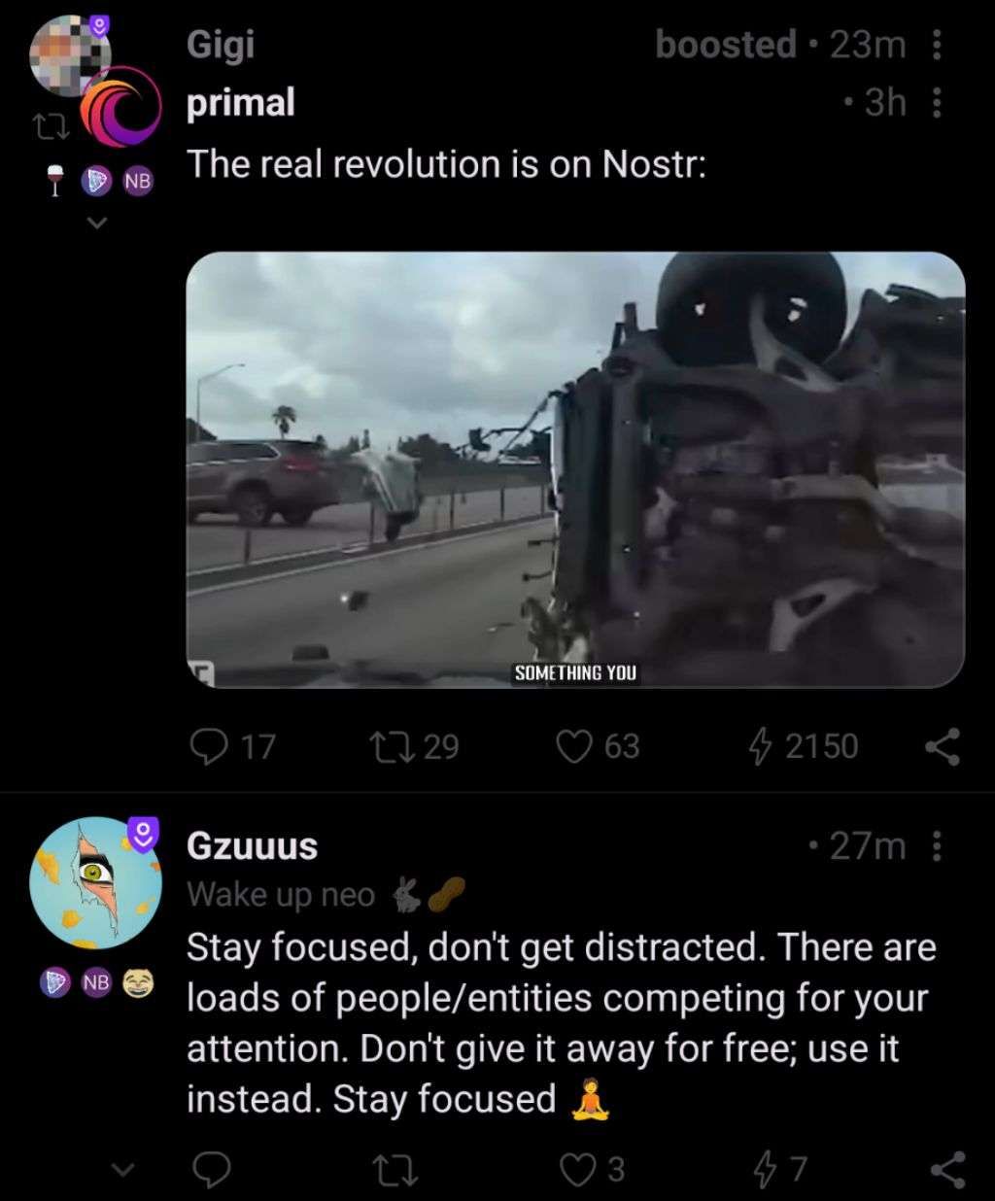View Gzuuus profile from eye avatar
The height and width of the screenshot is (1201, 995).
[x=95, y=882]
